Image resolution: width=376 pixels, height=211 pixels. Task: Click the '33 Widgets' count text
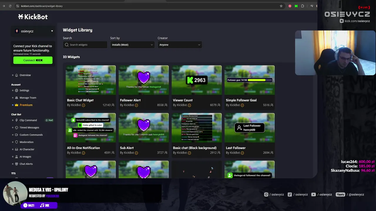pos(71,57)
